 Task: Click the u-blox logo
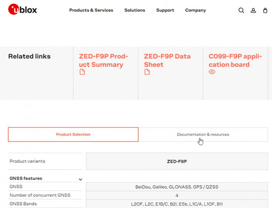click(23, 9)
